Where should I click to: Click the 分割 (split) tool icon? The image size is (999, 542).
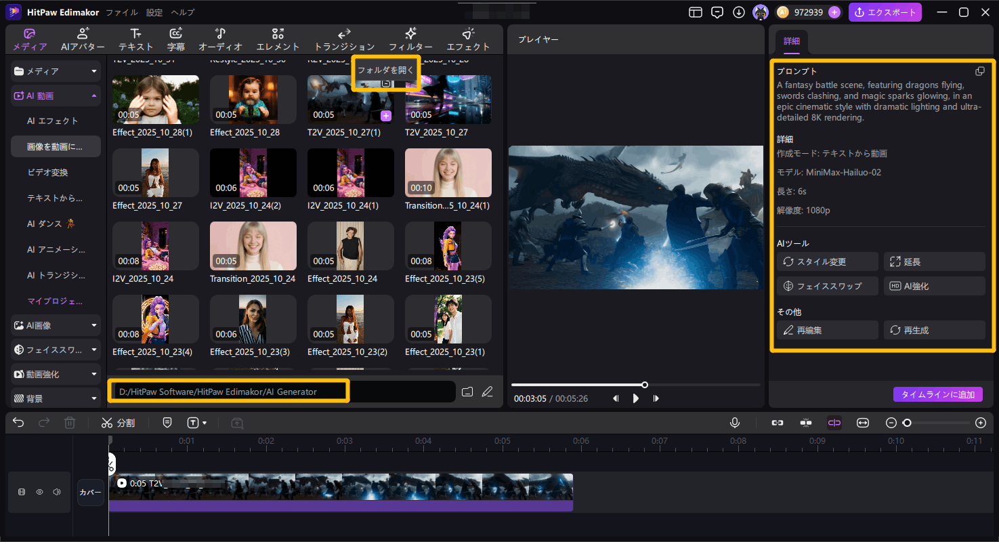(108, 423)
